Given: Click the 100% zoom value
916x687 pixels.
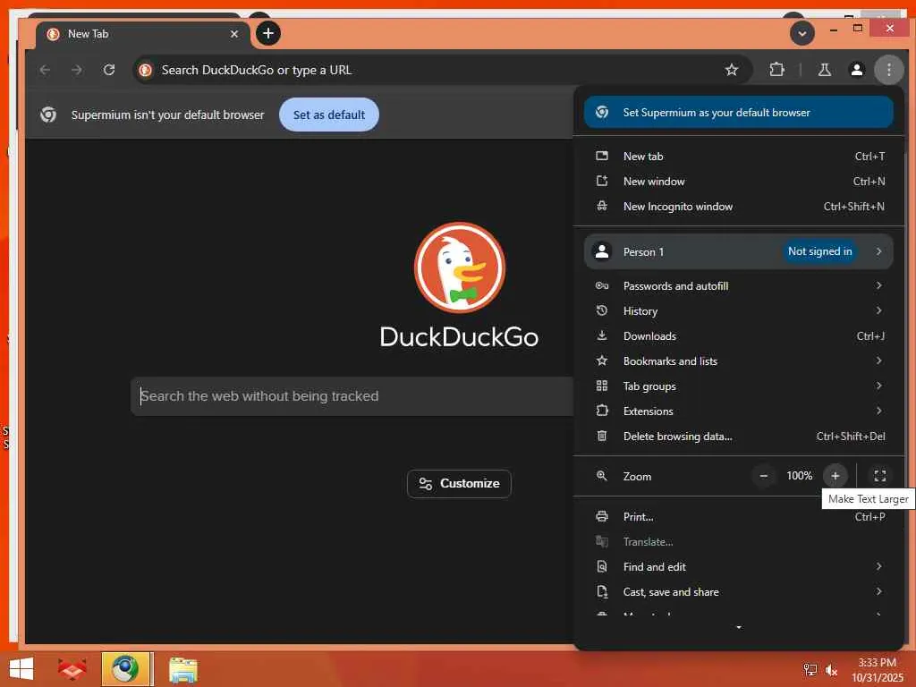Looking at the screenshot, I should (799, 476).
